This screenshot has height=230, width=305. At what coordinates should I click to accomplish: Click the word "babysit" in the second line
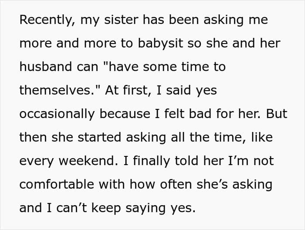pos(160,44)
